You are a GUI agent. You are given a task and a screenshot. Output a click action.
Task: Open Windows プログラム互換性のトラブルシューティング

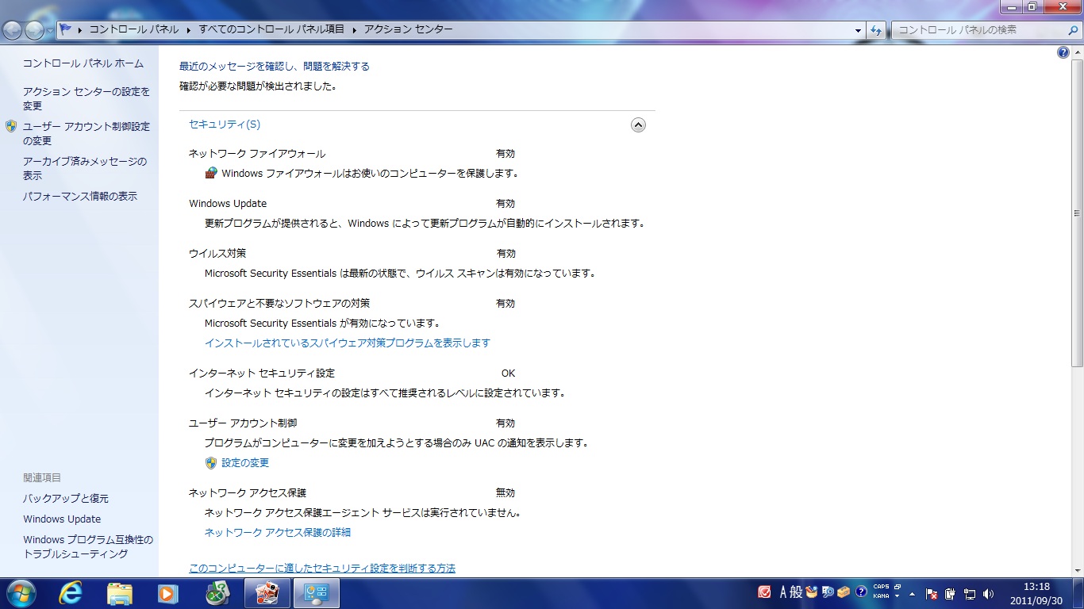[x=88, y=547]
